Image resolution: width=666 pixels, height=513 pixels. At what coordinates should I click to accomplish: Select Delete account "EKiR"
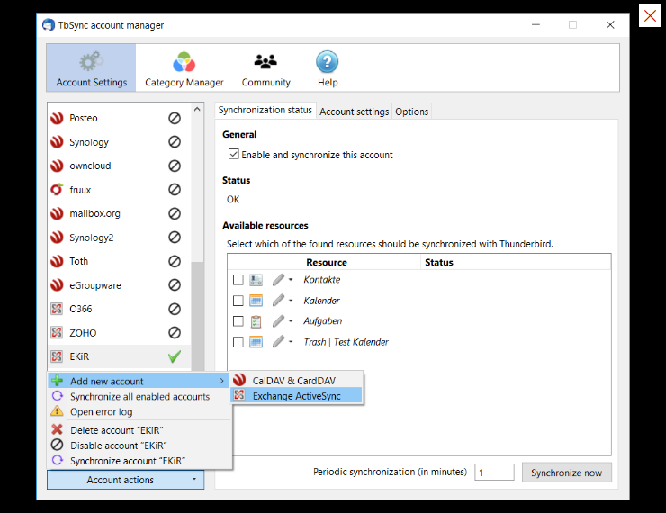coord(139,430)
